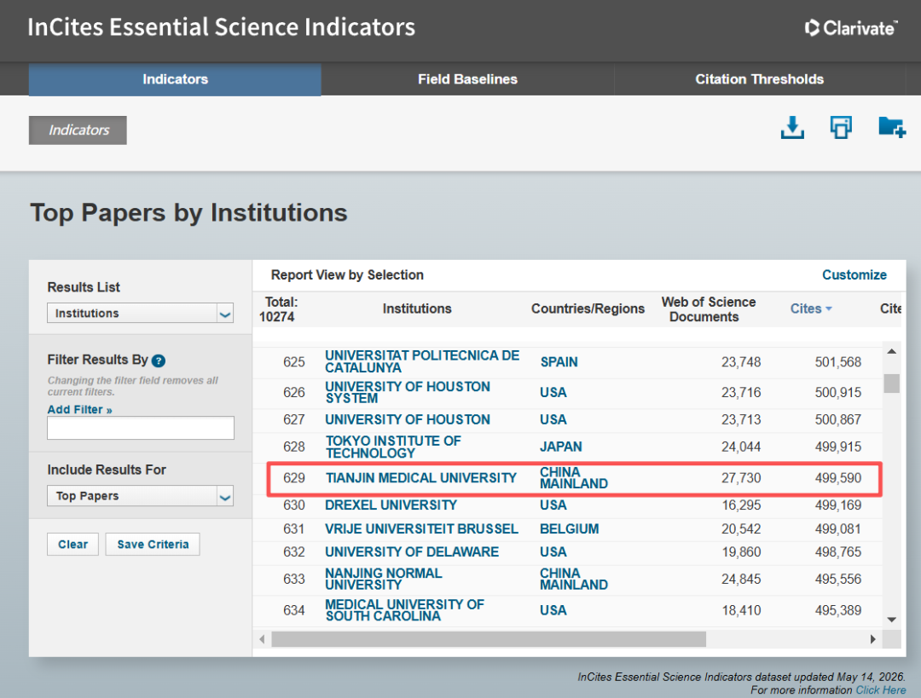Click the horizontal scrollbar right arrow
The image size is (921, 698).
pos(873,639)
